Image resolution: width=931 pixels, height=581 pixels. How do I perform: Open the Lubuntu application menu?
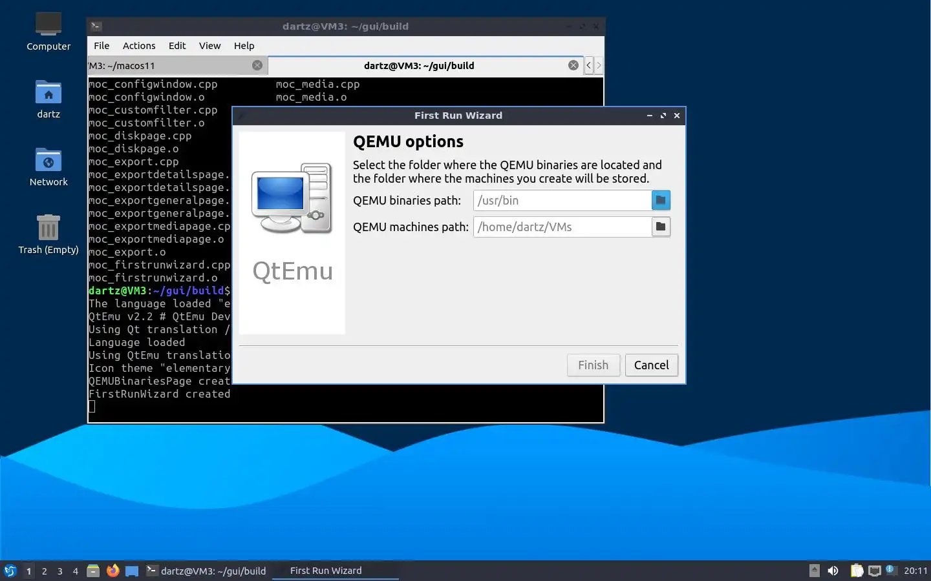click(x=10, y=571)
